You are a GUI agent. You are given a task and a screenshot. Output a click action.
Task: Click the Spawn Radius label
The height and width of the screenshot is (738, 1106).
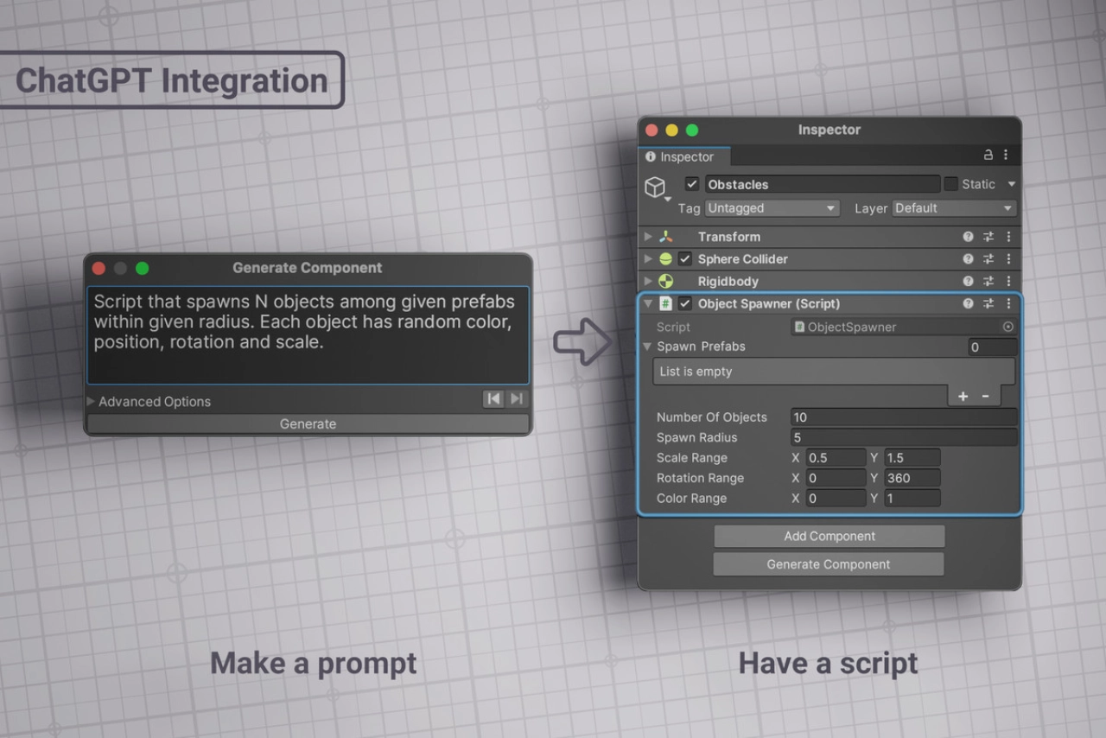pos(699,438)
